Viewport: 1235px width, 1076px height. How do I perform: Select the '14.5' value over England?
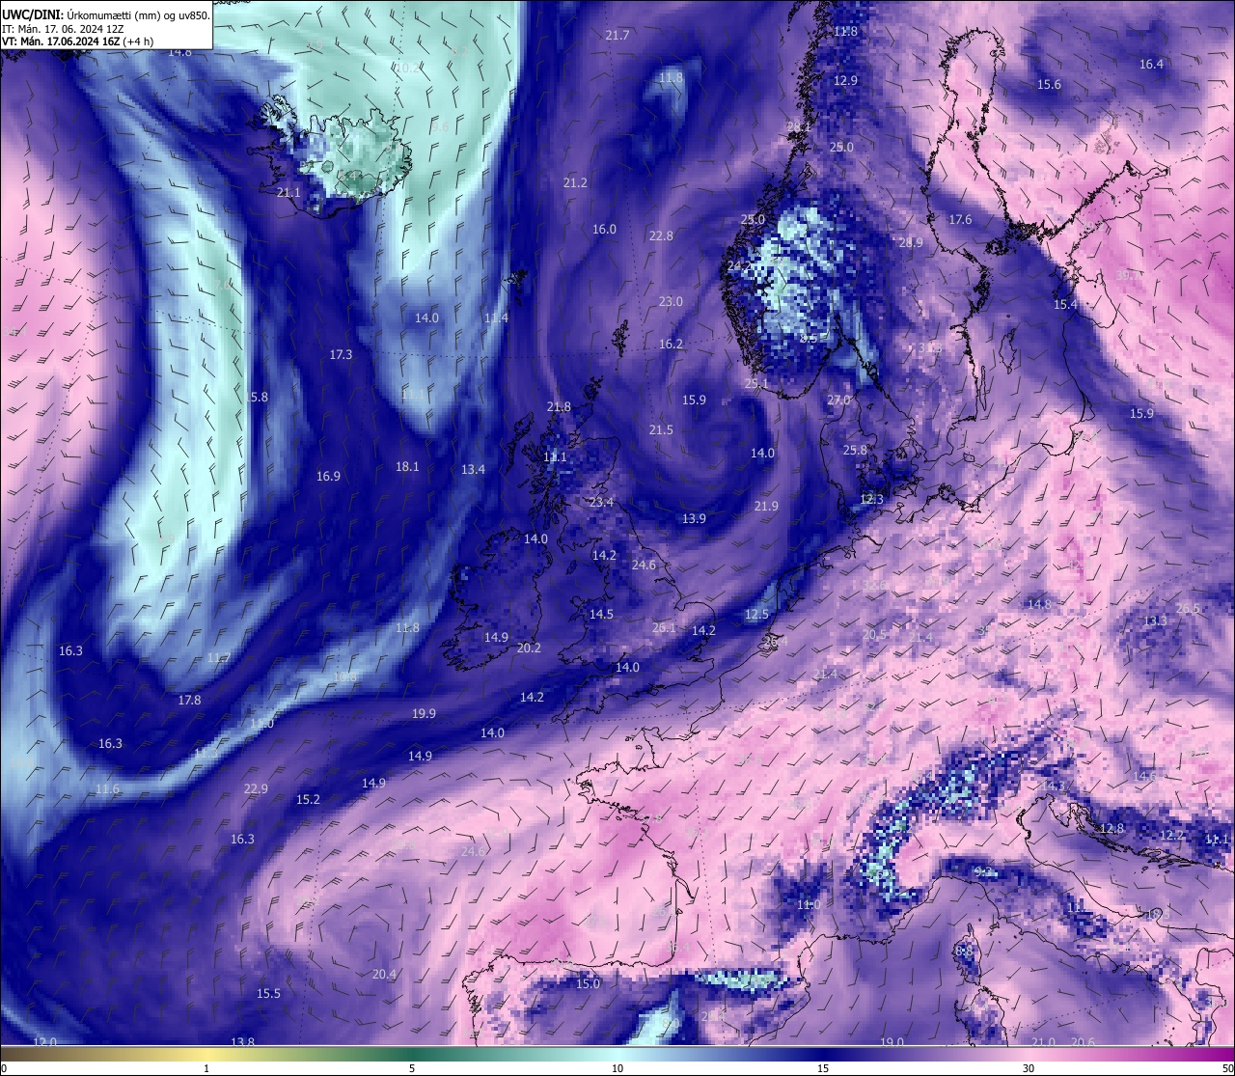(x=601, y=615)
